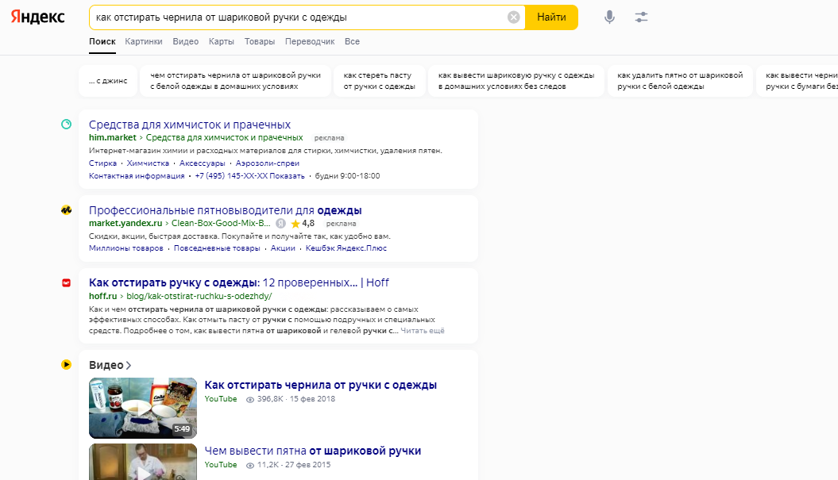Open 'Средства для химчисток и прачечных' result
The height and width of the screenshot is (480, 838).
(x=190, y=125)
